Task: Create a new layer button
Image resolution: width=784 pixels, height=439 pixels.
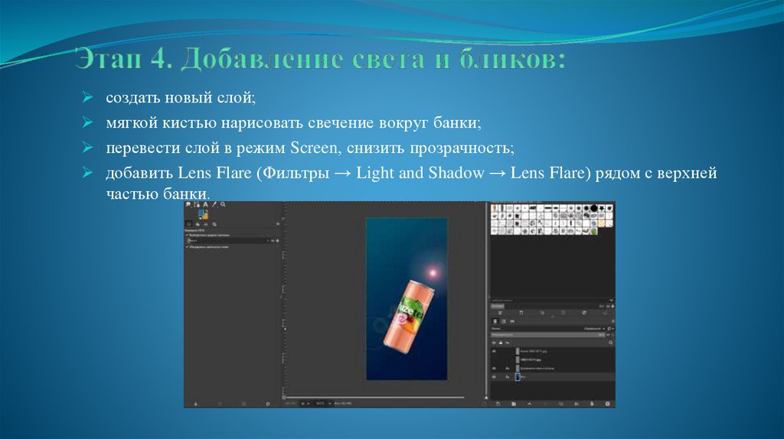Action: [x=498, y=404]
